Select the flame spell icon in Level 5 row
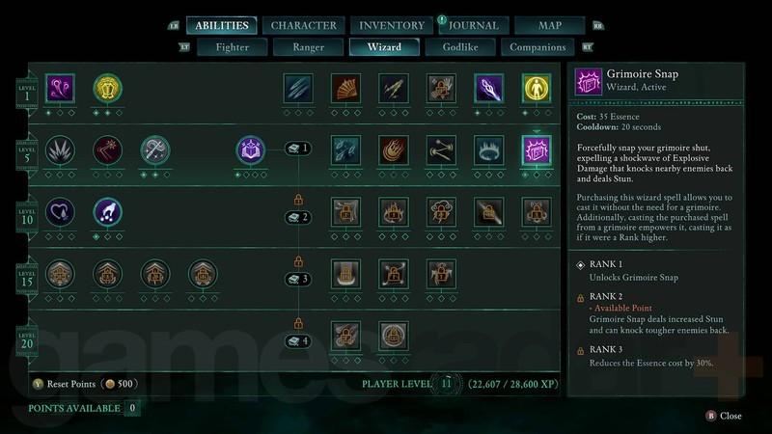Screen dimensions: 772x434 click(394, 150)
